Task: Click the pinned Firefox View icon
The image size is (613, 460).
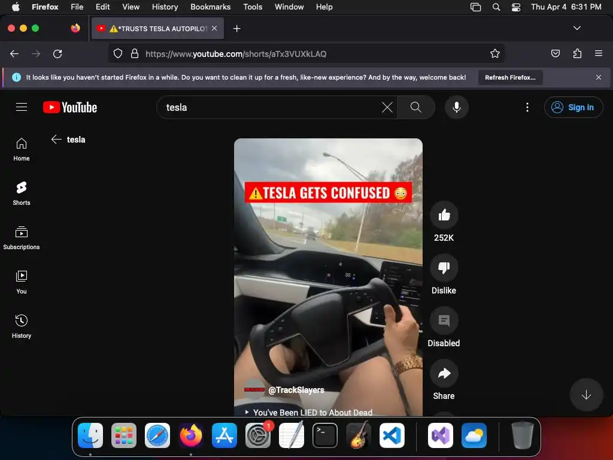Action: [x=75, y=28]
